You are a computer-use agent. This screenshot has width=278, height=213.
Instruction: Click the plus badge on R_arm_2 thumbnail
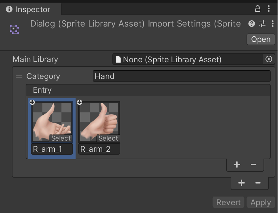[80, 103]
